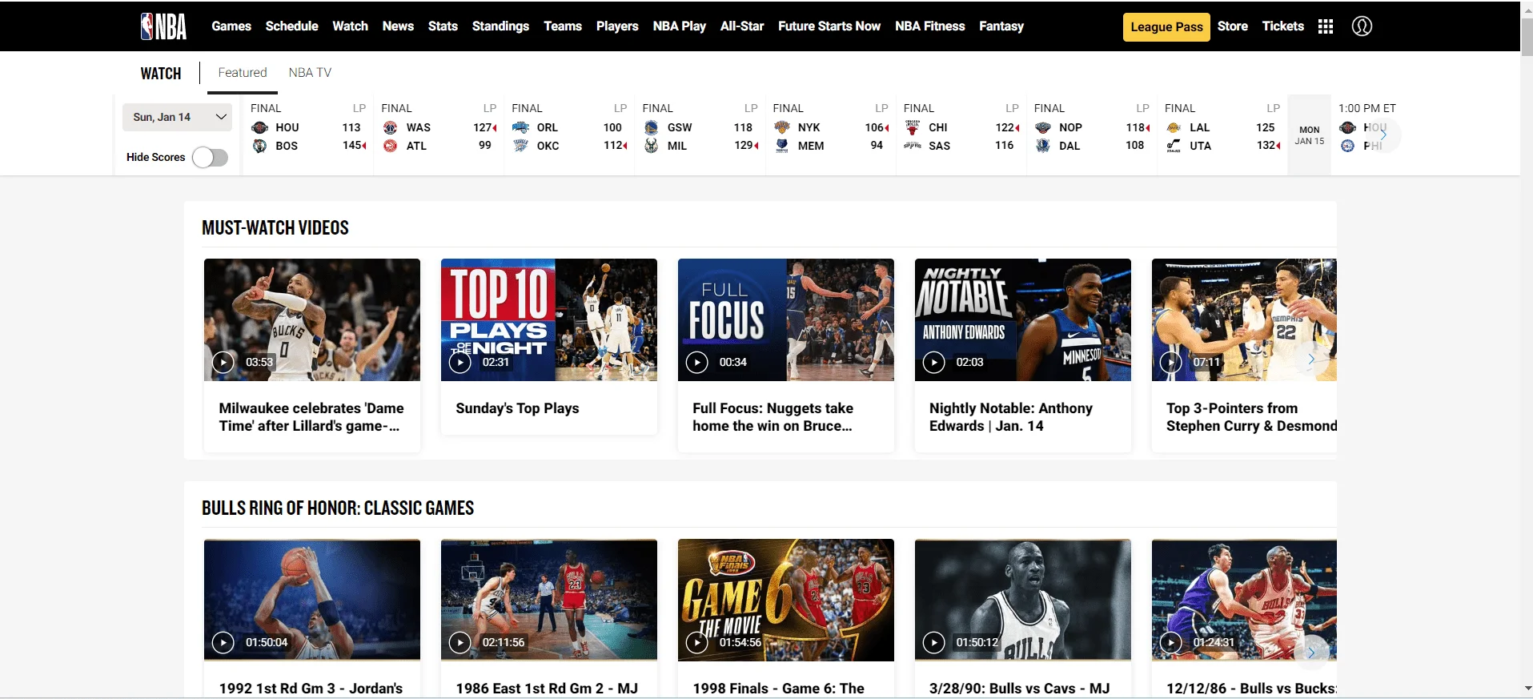Click the San Antonio Spurs logo
The width and height of the screenshot is (1533, 699).
point(912,146)
